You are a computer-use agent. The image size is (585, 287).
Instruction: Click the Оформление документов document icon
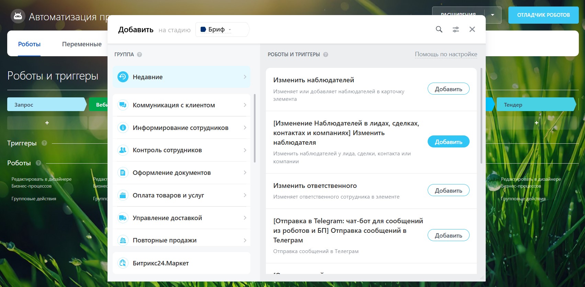(x=123, y=172)
